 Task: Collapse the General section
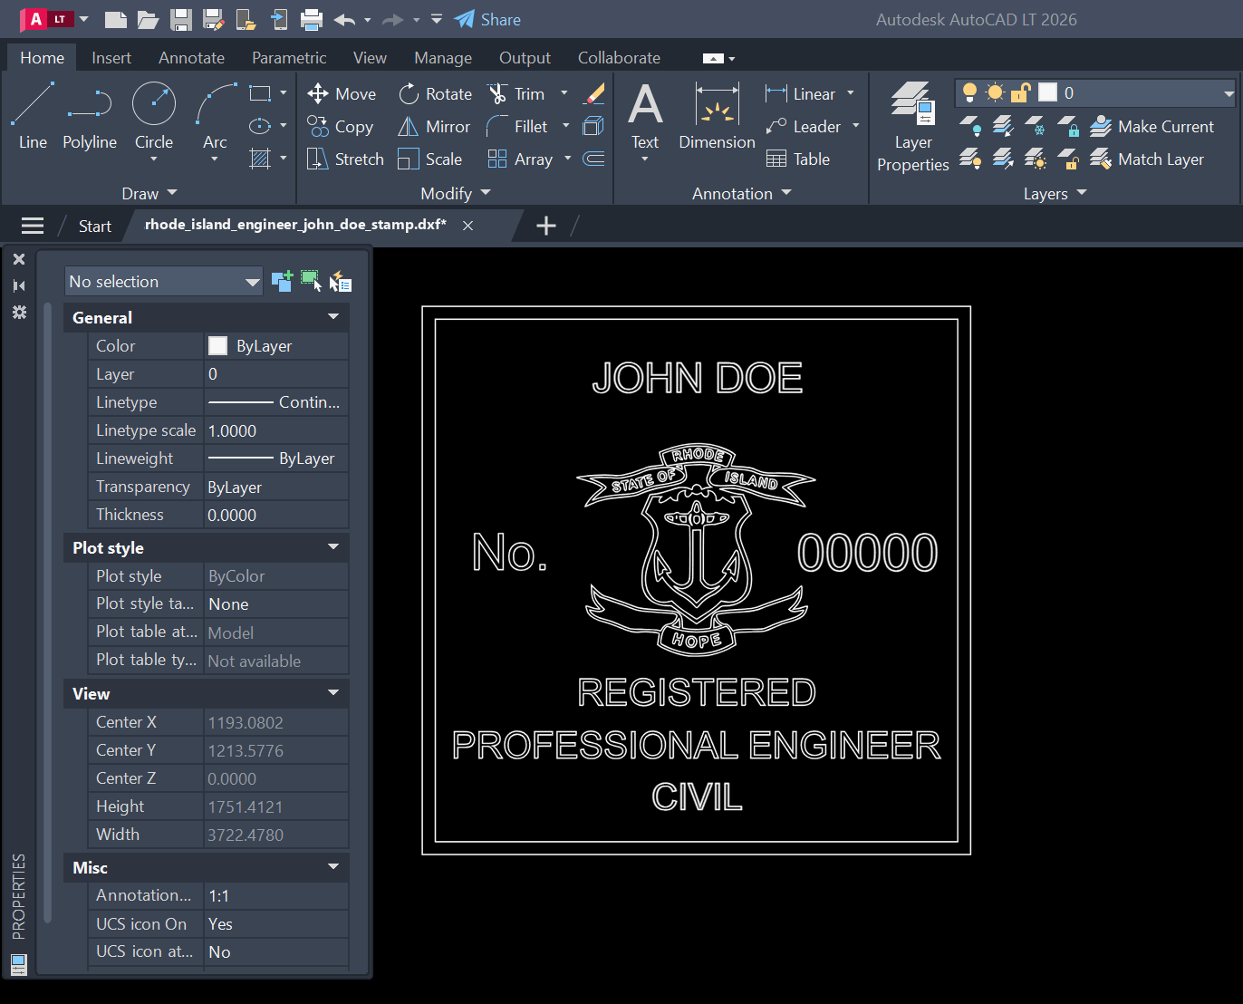pos(333,317)
